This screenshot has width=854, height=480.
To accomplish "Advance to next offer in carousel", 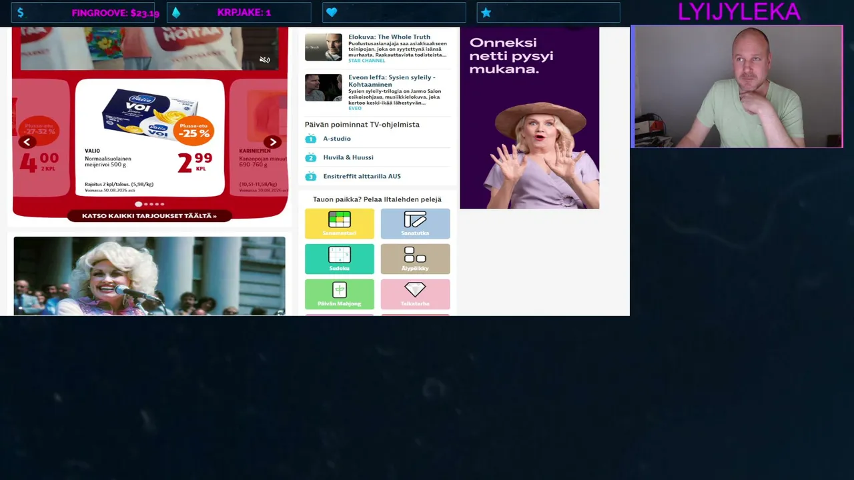I will coord(272,142).
